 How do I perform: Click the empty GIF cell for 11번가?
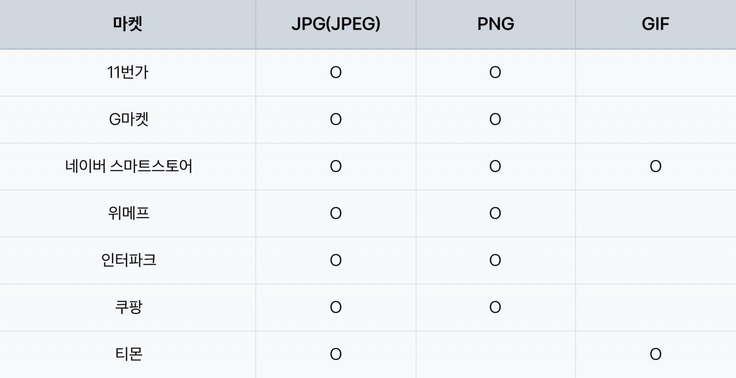point(655,72)
